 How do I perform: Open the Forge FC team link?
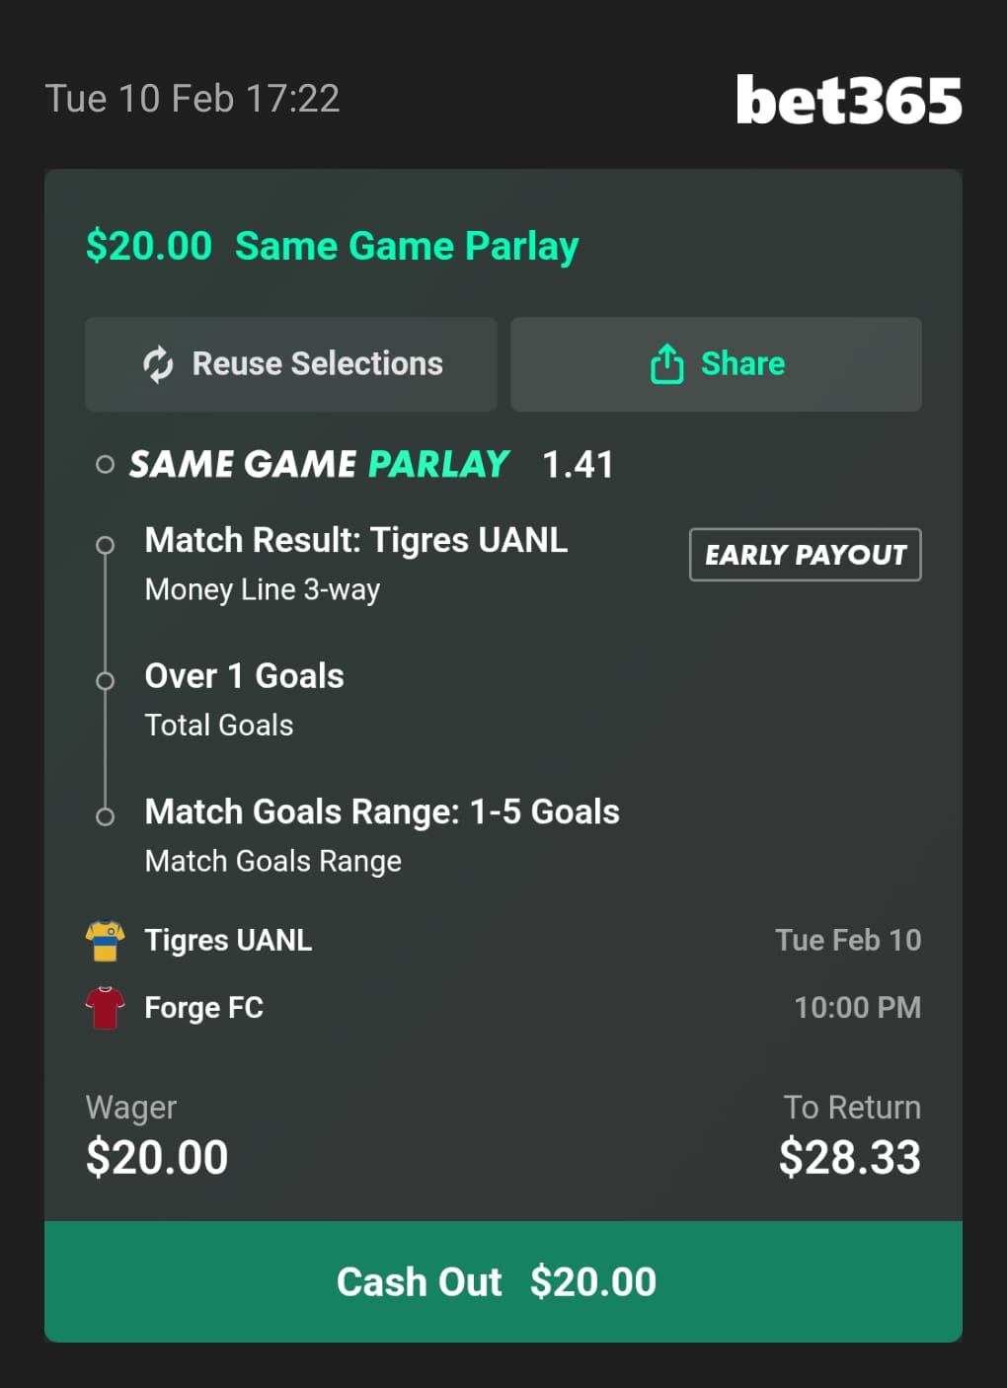(x=203, y=1008)
